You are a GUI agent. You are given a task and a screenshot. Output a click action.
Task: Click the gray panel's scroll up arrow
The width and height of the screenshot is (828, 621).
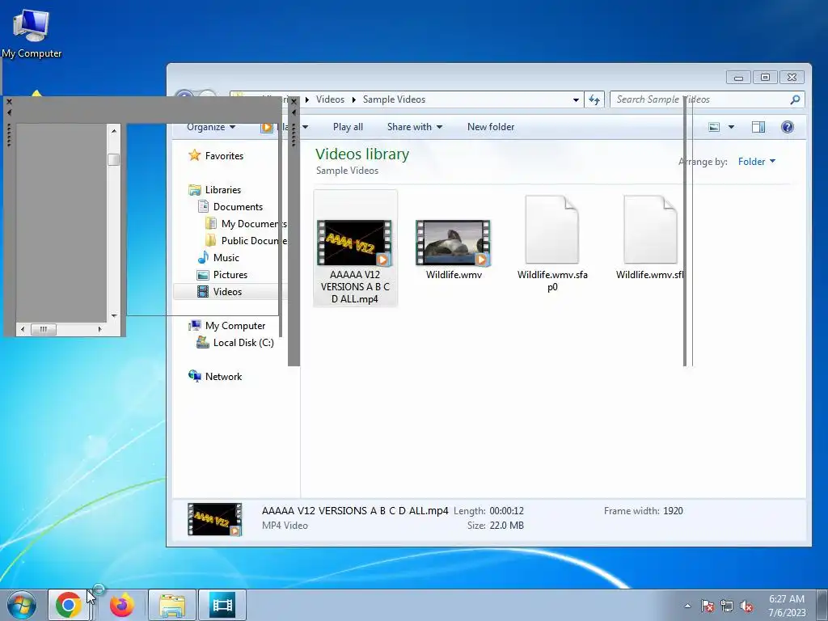coord(114,130)
